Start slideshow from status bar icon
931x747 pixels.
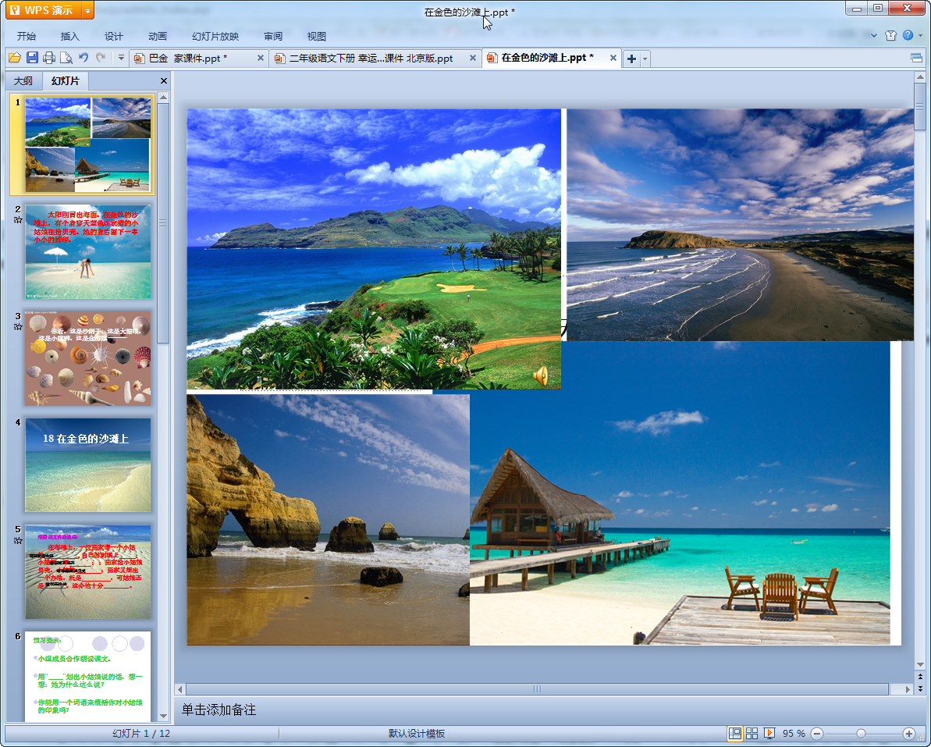(x=769, y=734)
